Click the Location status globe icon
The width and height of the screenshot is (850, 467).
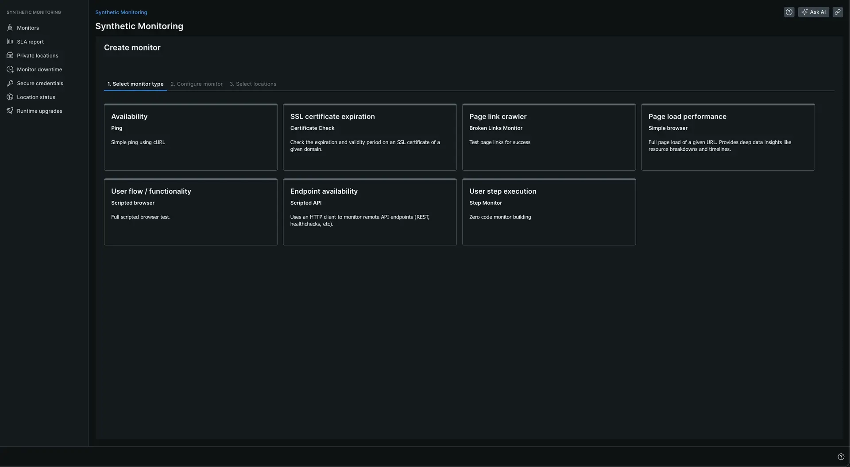pos(10,97)
